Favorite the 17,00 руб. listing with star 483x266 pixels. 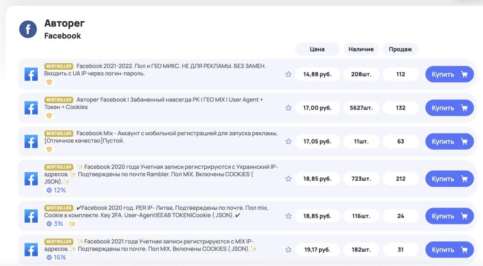coord(288,108)
